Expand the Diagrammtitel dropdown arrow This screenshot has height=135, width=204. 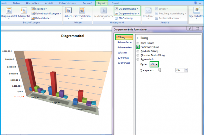[9, 19]
